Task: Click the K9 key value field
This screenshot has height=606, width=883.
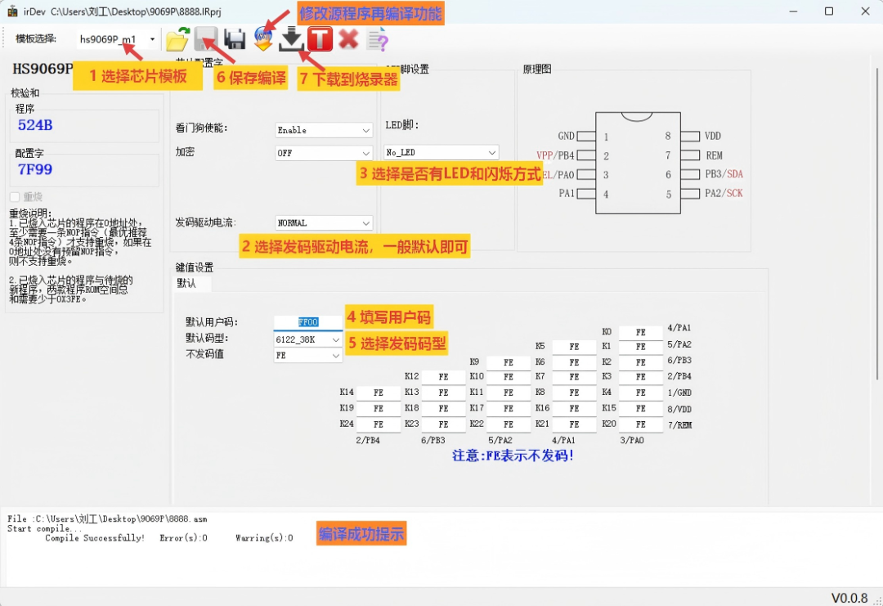Action: click(508, 362)
